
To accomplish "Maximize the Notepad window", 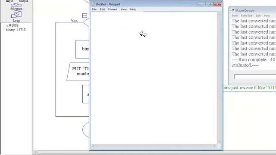I will (x=209, y=4).
